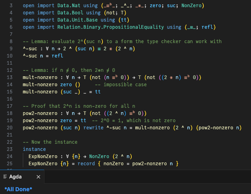Click 'Data.Unit.Base' module name

[78, 20]
